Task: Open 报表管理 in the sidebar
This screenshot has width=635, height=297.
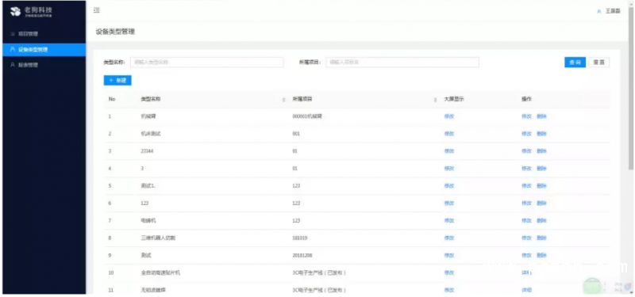Action: pyautogui.click(x=44, y=65)
